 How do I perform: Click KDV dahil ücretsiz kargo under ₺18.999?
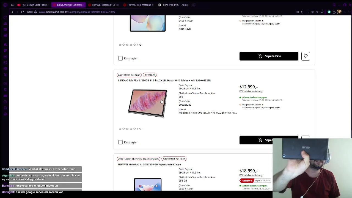pos(251,175)
